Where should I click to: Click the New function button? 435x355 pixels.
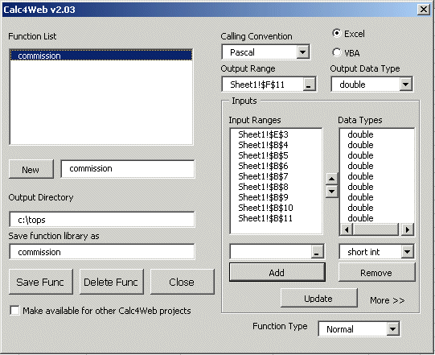pyautogui.click(x=31, y=169)
